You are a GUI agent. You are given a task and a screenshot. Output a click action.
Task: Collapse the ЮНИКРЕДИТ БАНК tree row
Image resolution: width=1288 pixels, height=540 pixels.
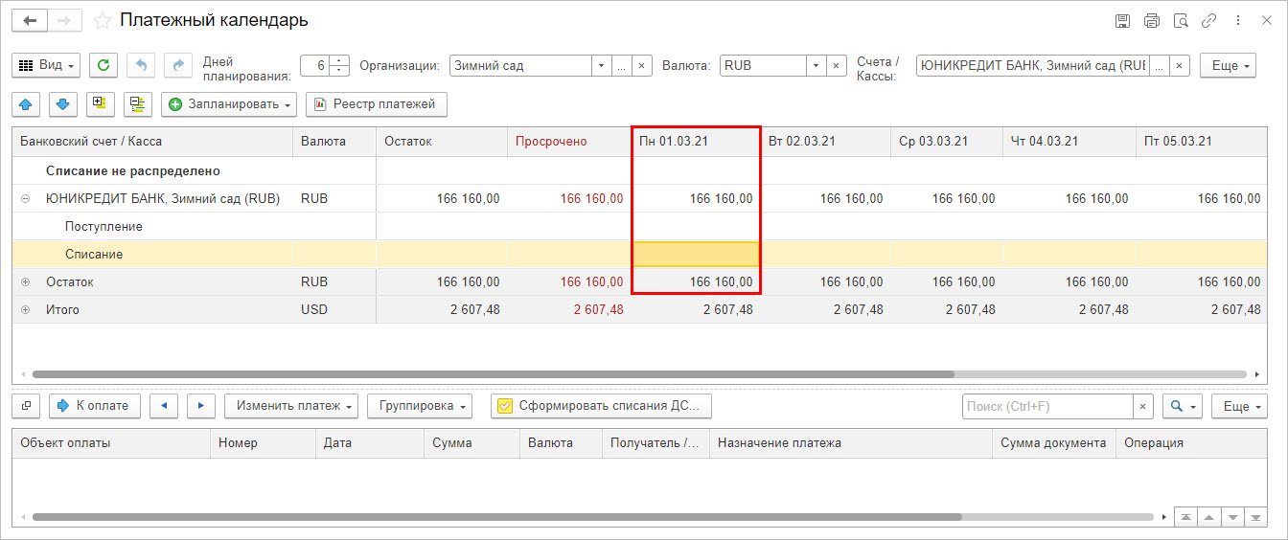25,199
